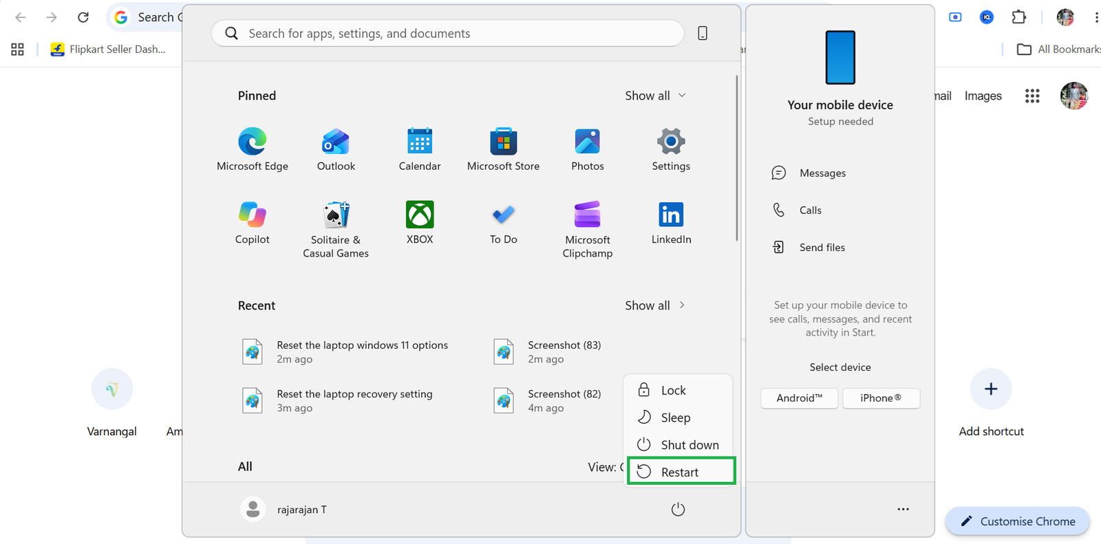Open Microsoft Edge from pinned apps

tap(253, 149)
